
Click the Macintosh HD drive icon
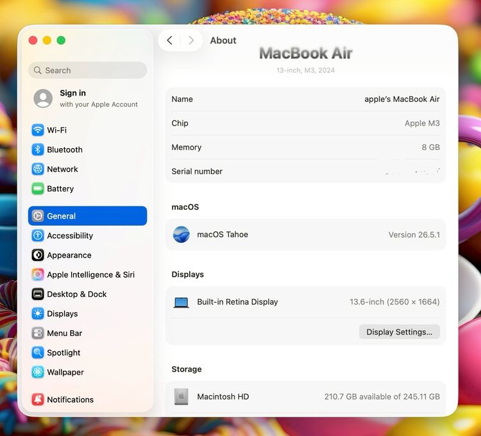[181, 396]
